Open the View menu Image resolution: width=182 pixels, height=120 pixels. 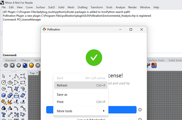coord(20,7)
